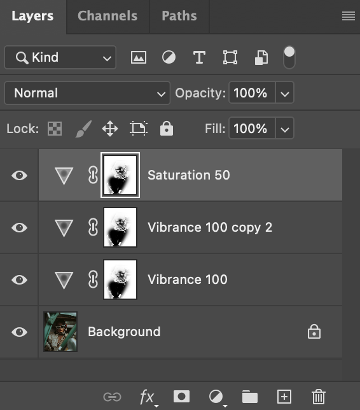Add a layer mask button
The width and height of the screenshot is (360, 410).
(x=181, y=397)
